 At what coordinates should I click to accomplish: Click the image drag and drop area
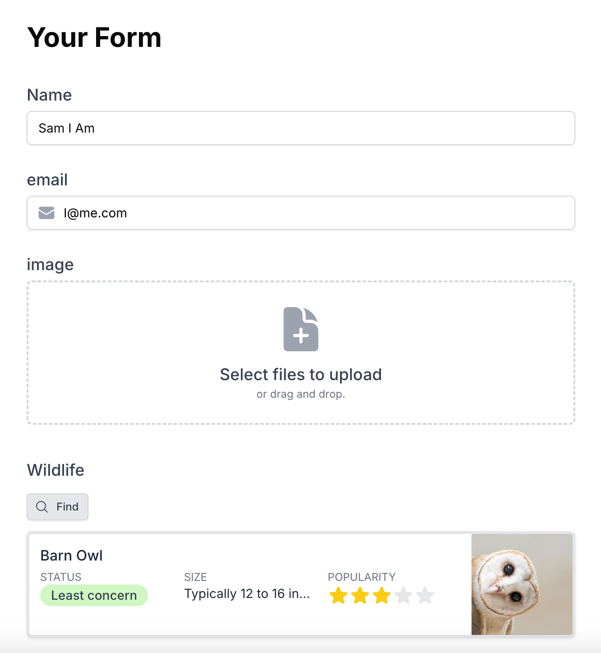[301, 353]
